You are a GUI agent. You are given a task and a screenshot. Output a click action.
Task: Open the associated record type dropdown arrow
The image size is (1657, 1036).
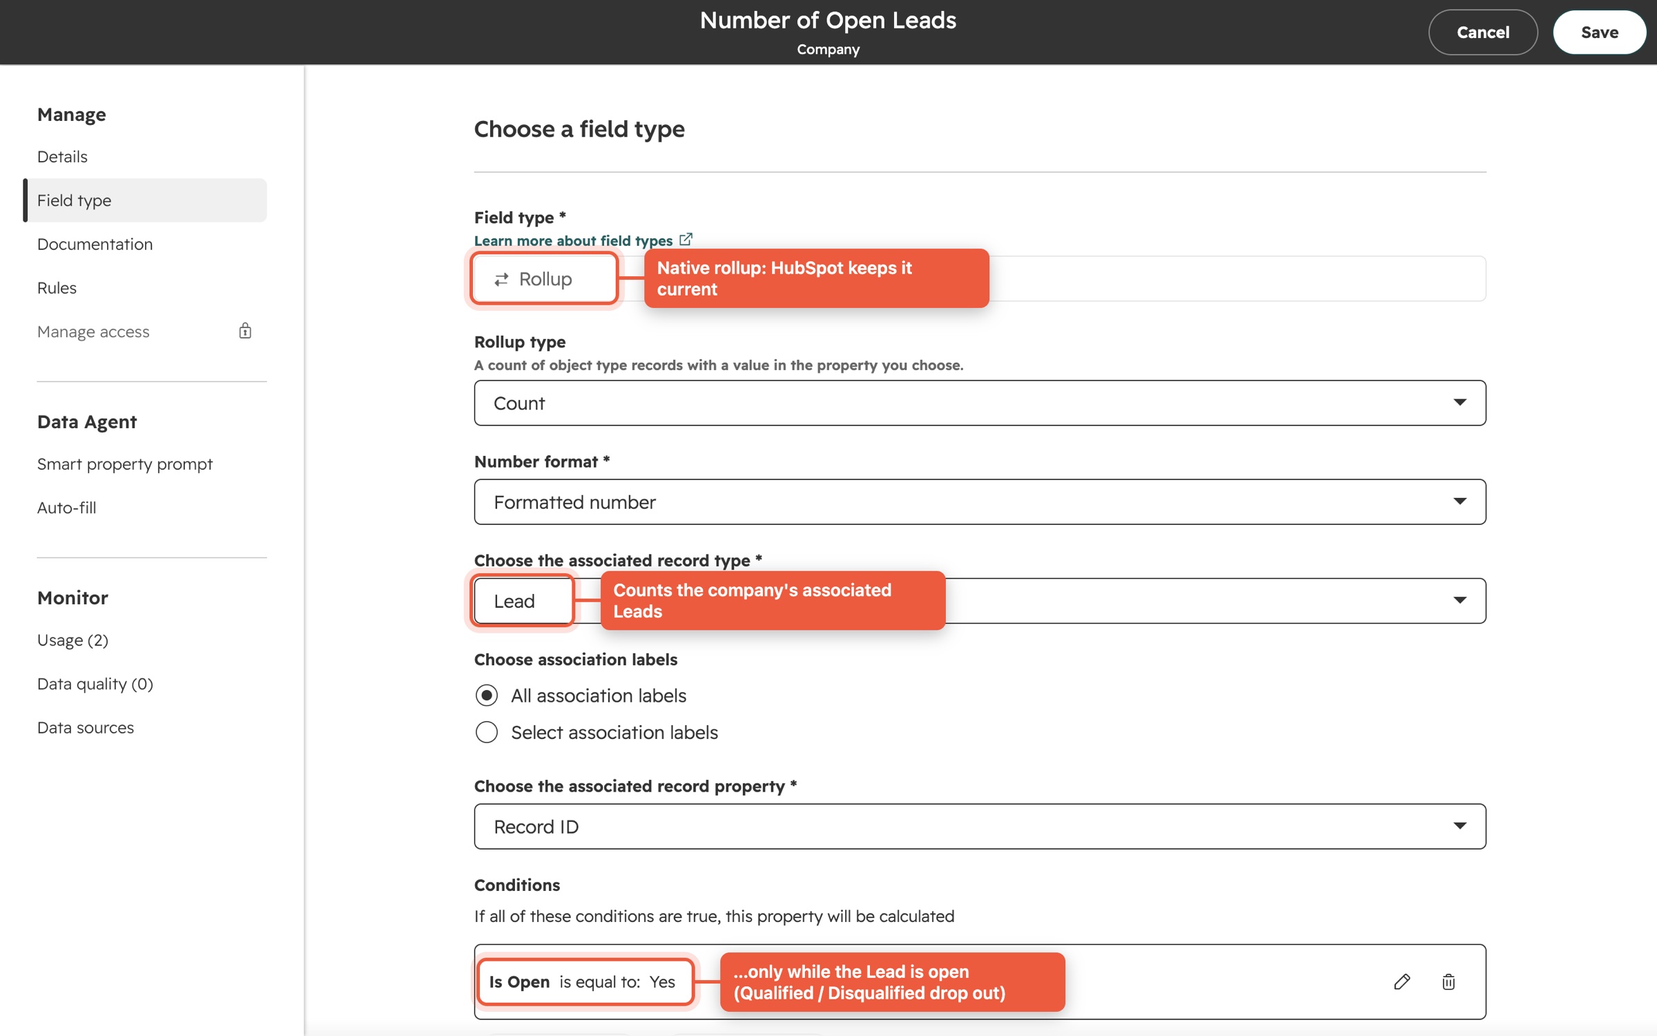pyautogui.click(x=1460, y=600)
